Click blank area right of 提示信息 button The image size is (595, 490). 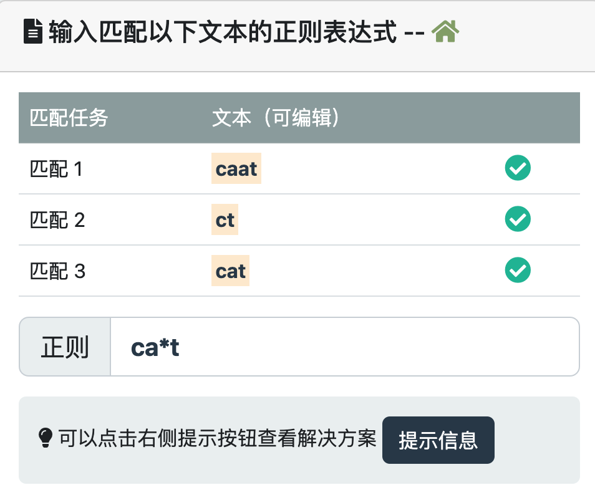click(x=536, y=440)
